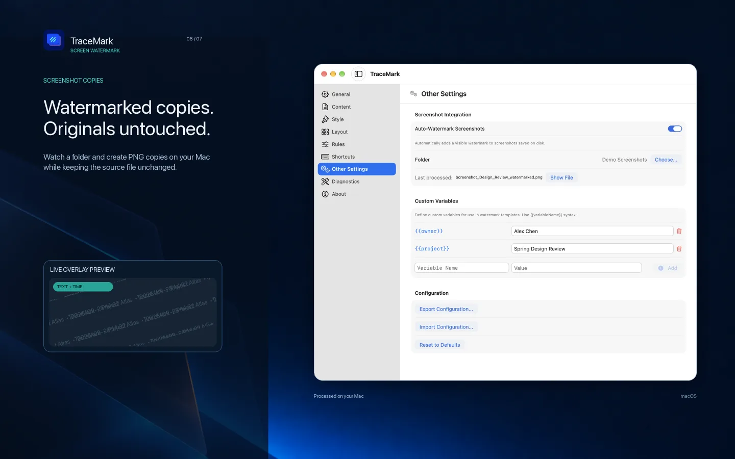
Task: Click the new variable Value field
Action: click(576, 268)
